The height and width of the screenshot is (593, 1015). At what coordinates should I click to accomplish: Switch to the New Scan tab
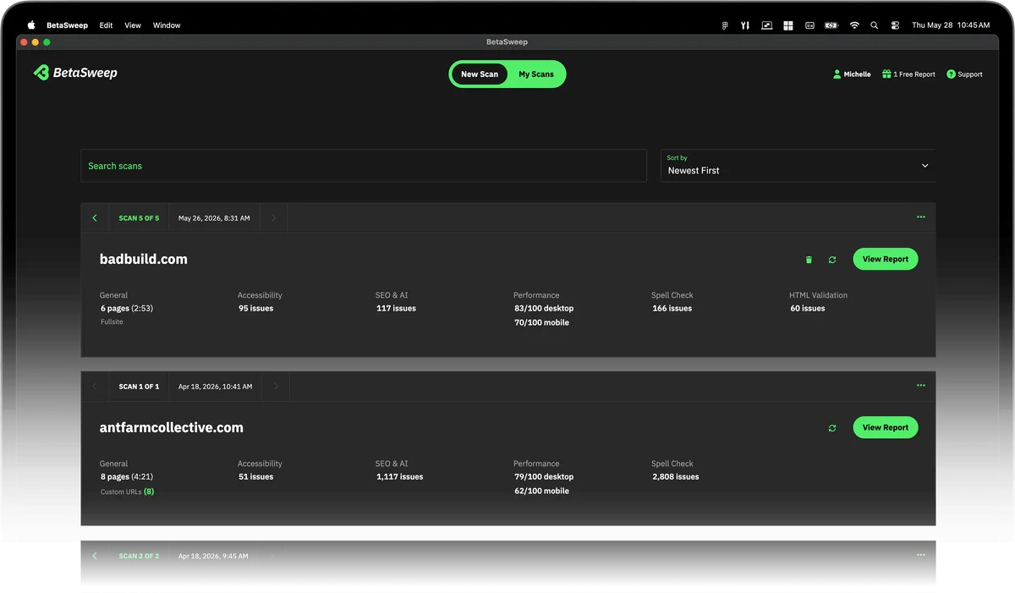click(x=480, y=74)
